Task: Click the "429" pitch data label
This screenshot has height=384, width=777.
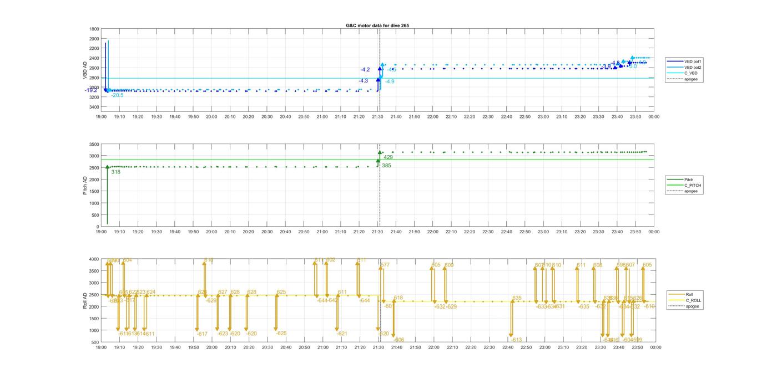Action: [x=389, y=157]
